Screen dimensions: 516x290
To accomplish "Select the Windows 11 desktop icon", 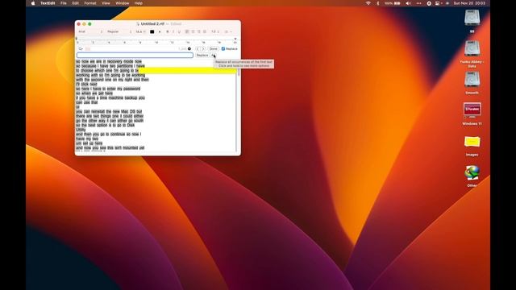I will pyautogui.click(x=472, y=110).
